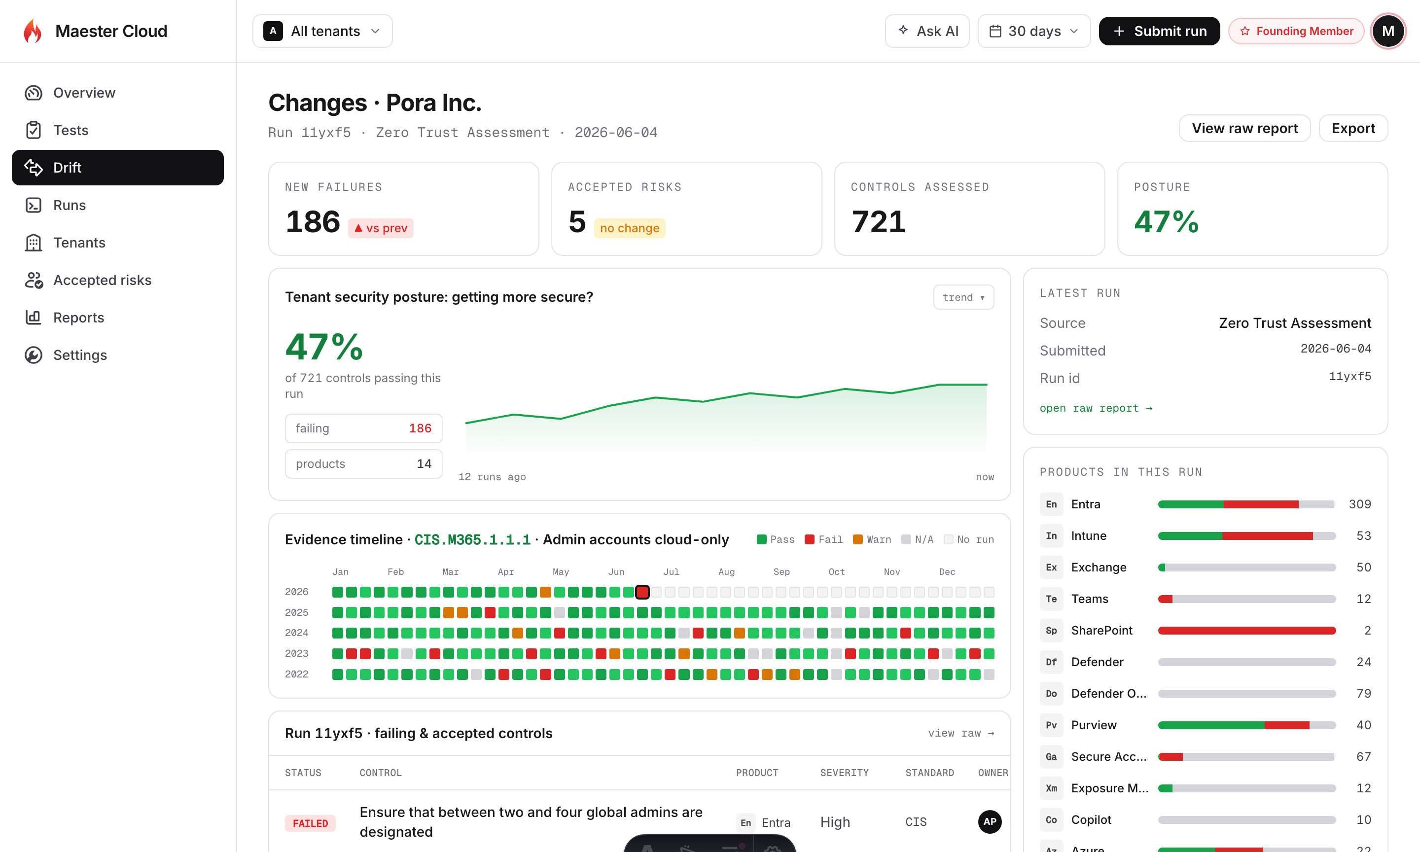Click the Entra product icon En
Screen dimensions: 1420x852
pyautogui.click(x=1051, y=504)
